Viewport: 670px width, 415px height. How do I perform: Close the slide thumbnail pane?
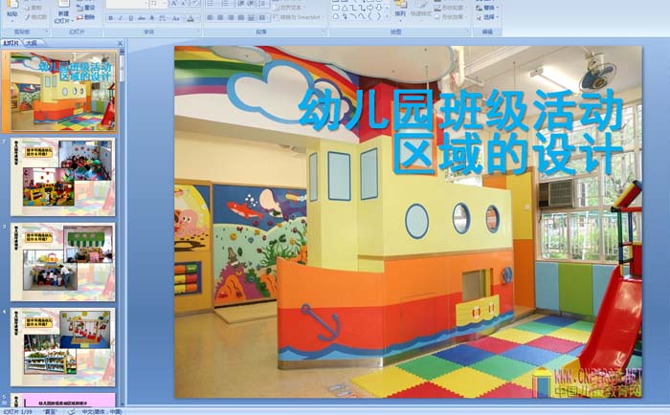click(120, 43)
